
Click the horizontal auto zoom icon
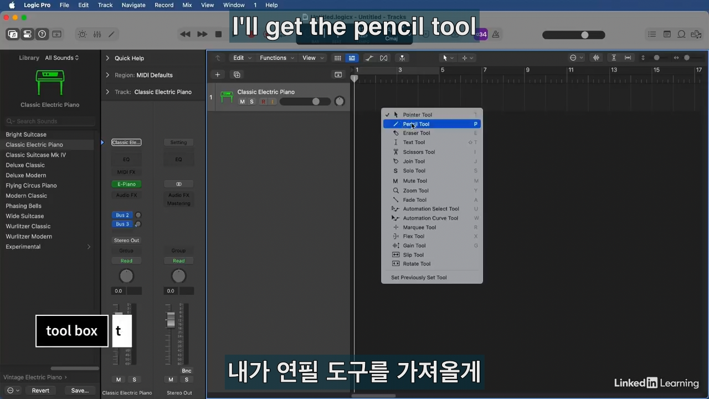click(628, 58)
